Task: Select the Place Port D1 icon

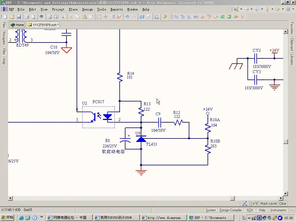Action: point(236,17)
